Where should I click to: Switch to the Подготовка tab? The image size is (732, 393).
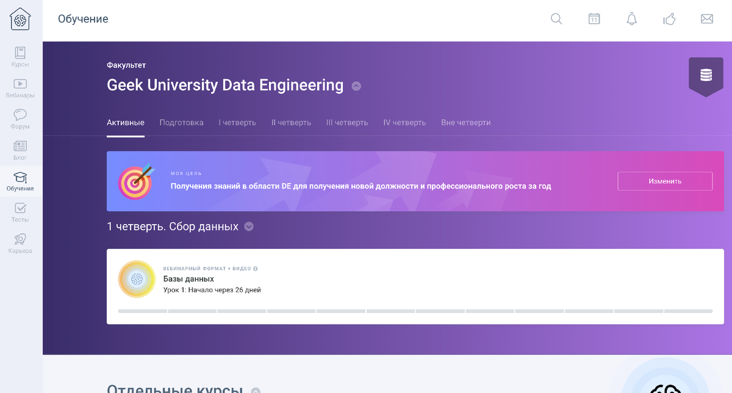point(182,123)
